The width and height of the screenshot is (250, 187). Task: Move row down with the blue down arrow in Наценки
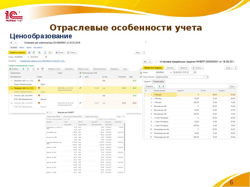[x=163, y=86]
